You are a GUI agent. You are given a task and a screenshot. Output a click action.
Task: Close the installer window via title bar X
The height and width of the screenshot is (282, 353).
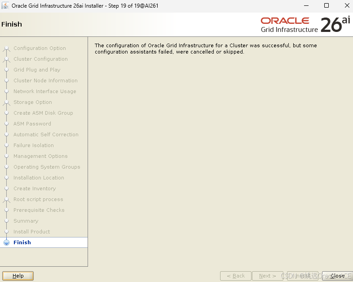tap(347, 6)
